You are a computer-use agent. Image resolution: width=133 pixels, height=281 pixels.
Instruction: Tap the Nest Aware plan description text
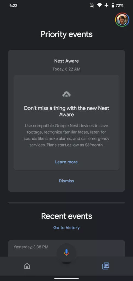(66, 135)
